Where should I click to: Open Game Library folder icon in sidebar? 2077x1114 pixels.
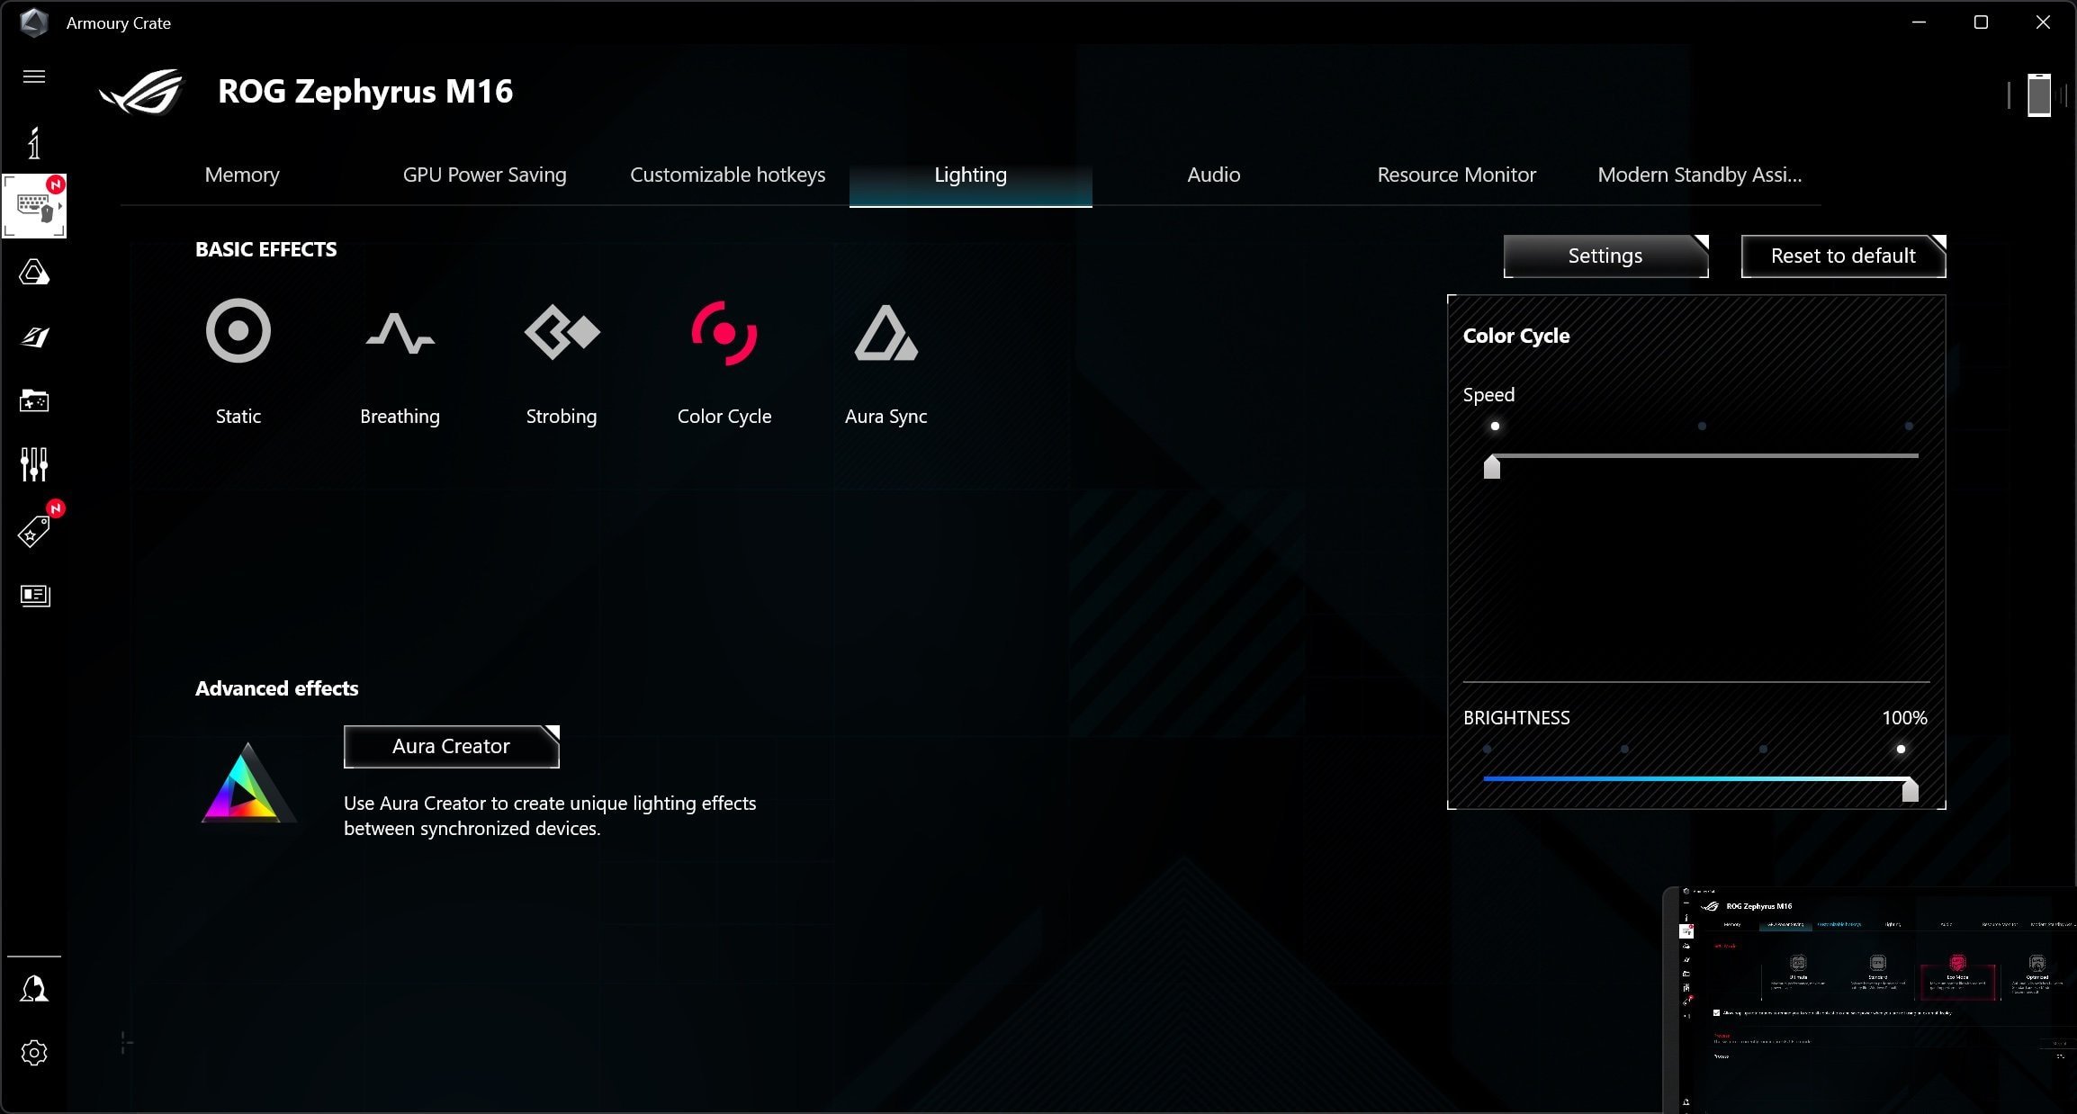[34, 400]
